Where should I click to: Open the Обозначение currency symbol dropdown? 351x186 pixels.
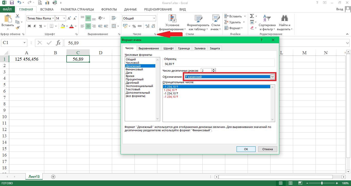coord(273,77)
